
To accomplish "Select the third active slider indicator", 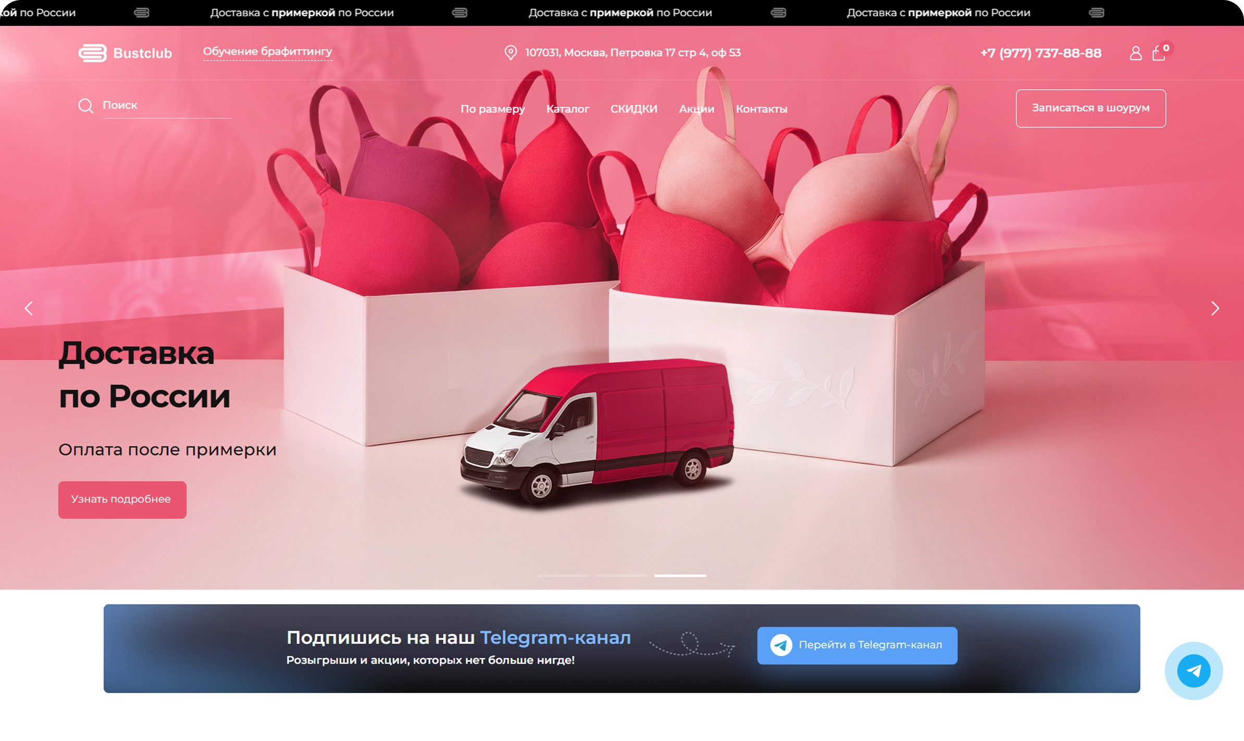I will pyautogui.click(x=680, y=575).
